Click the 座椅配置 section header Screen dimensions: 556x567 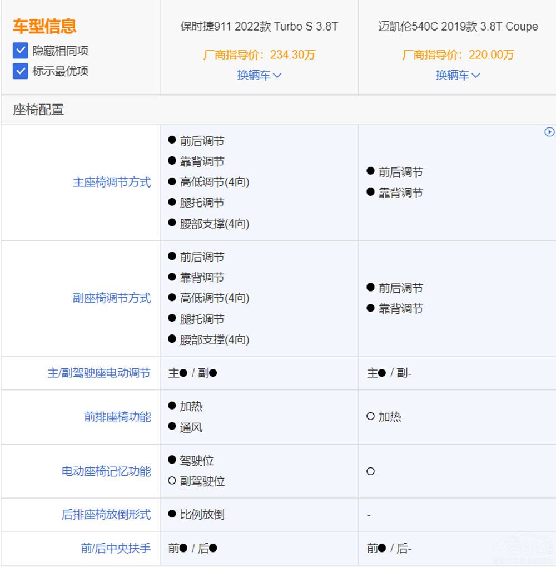(x=39, y=110)
